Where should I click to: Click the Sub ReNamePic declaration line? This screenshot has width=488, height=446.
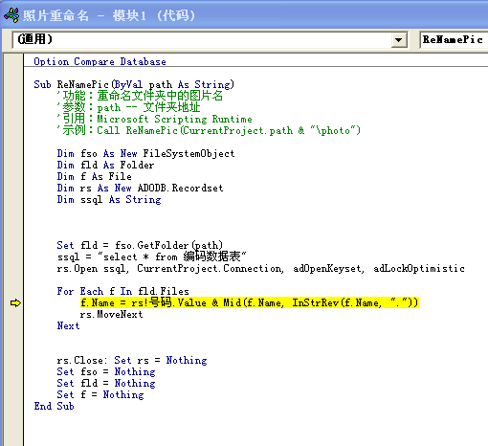point(134,84)
